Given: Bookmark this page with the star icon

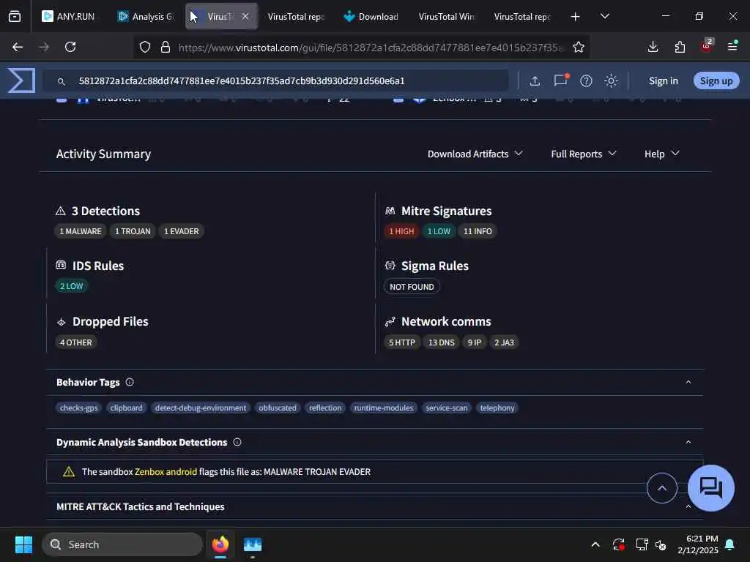Looking at the screenshot, I should coord(579,47).
